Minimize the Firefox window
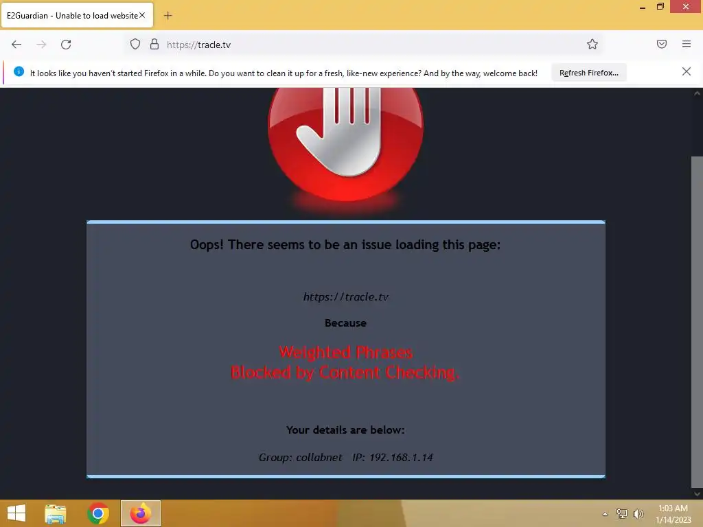This screenshot has width=703, height=527. 643,7
